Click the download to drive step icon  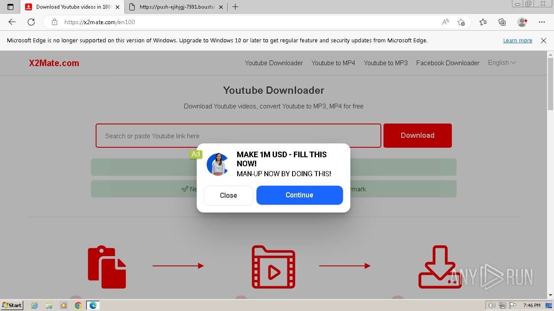click(440, 267)
